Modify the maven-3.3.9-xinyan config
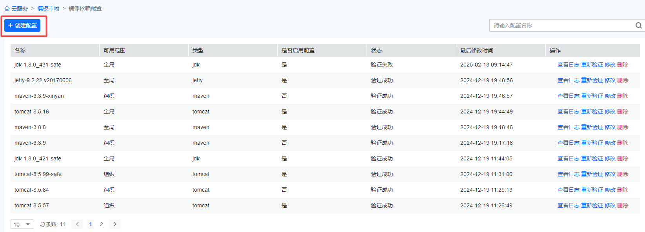The height and width of the screenshot is (232, 645). pos(610,96)
